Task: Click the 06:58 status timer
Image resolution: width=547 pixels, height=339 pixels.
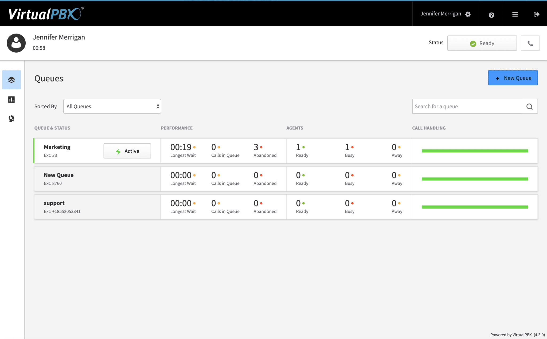Action: point(39,48)
